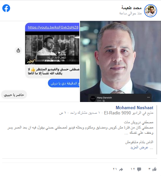
Task: Click the share arrow beside the video message
Action: 18,51
